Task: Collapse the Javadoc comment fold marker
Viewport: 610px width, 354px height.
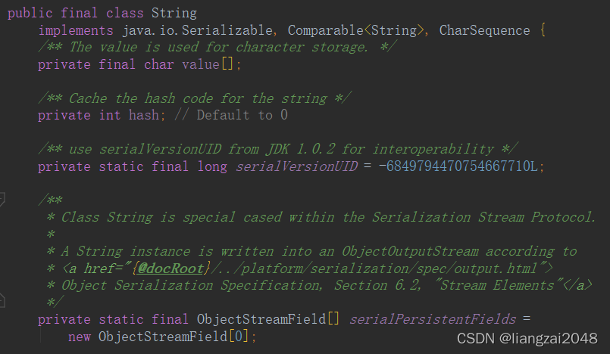Action: 2,200
